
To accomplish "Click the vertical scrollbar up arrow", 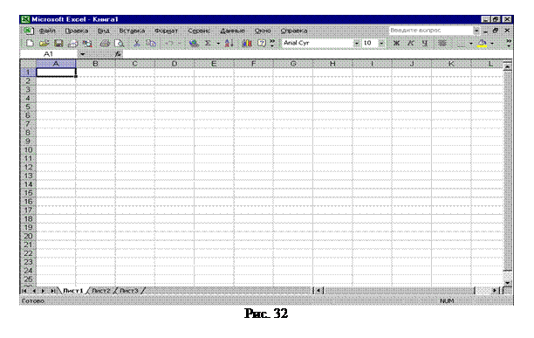I will click(x=508, y=66).
